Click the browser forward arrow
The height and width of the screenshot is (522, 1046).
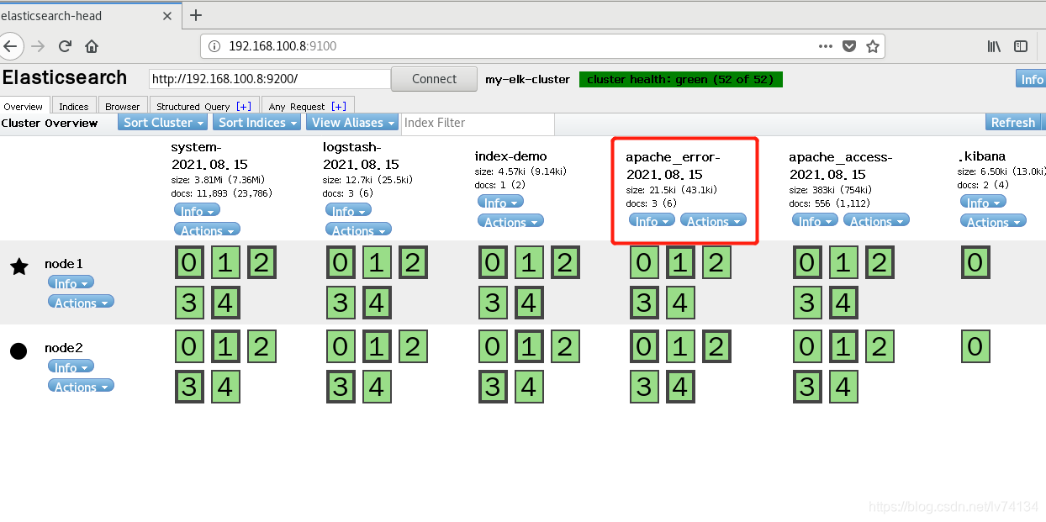[x=38, y=46]
